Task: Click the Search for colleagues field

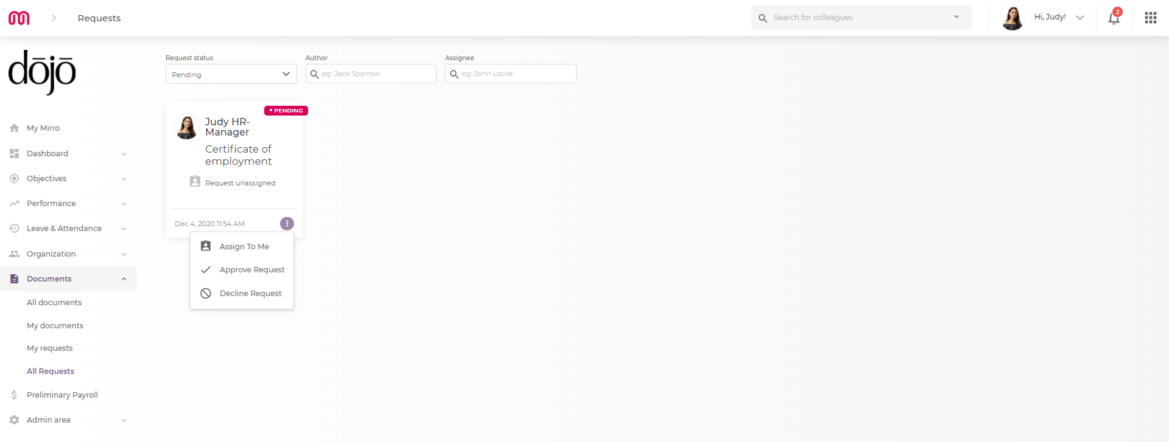Action: [x=862, y=18]
